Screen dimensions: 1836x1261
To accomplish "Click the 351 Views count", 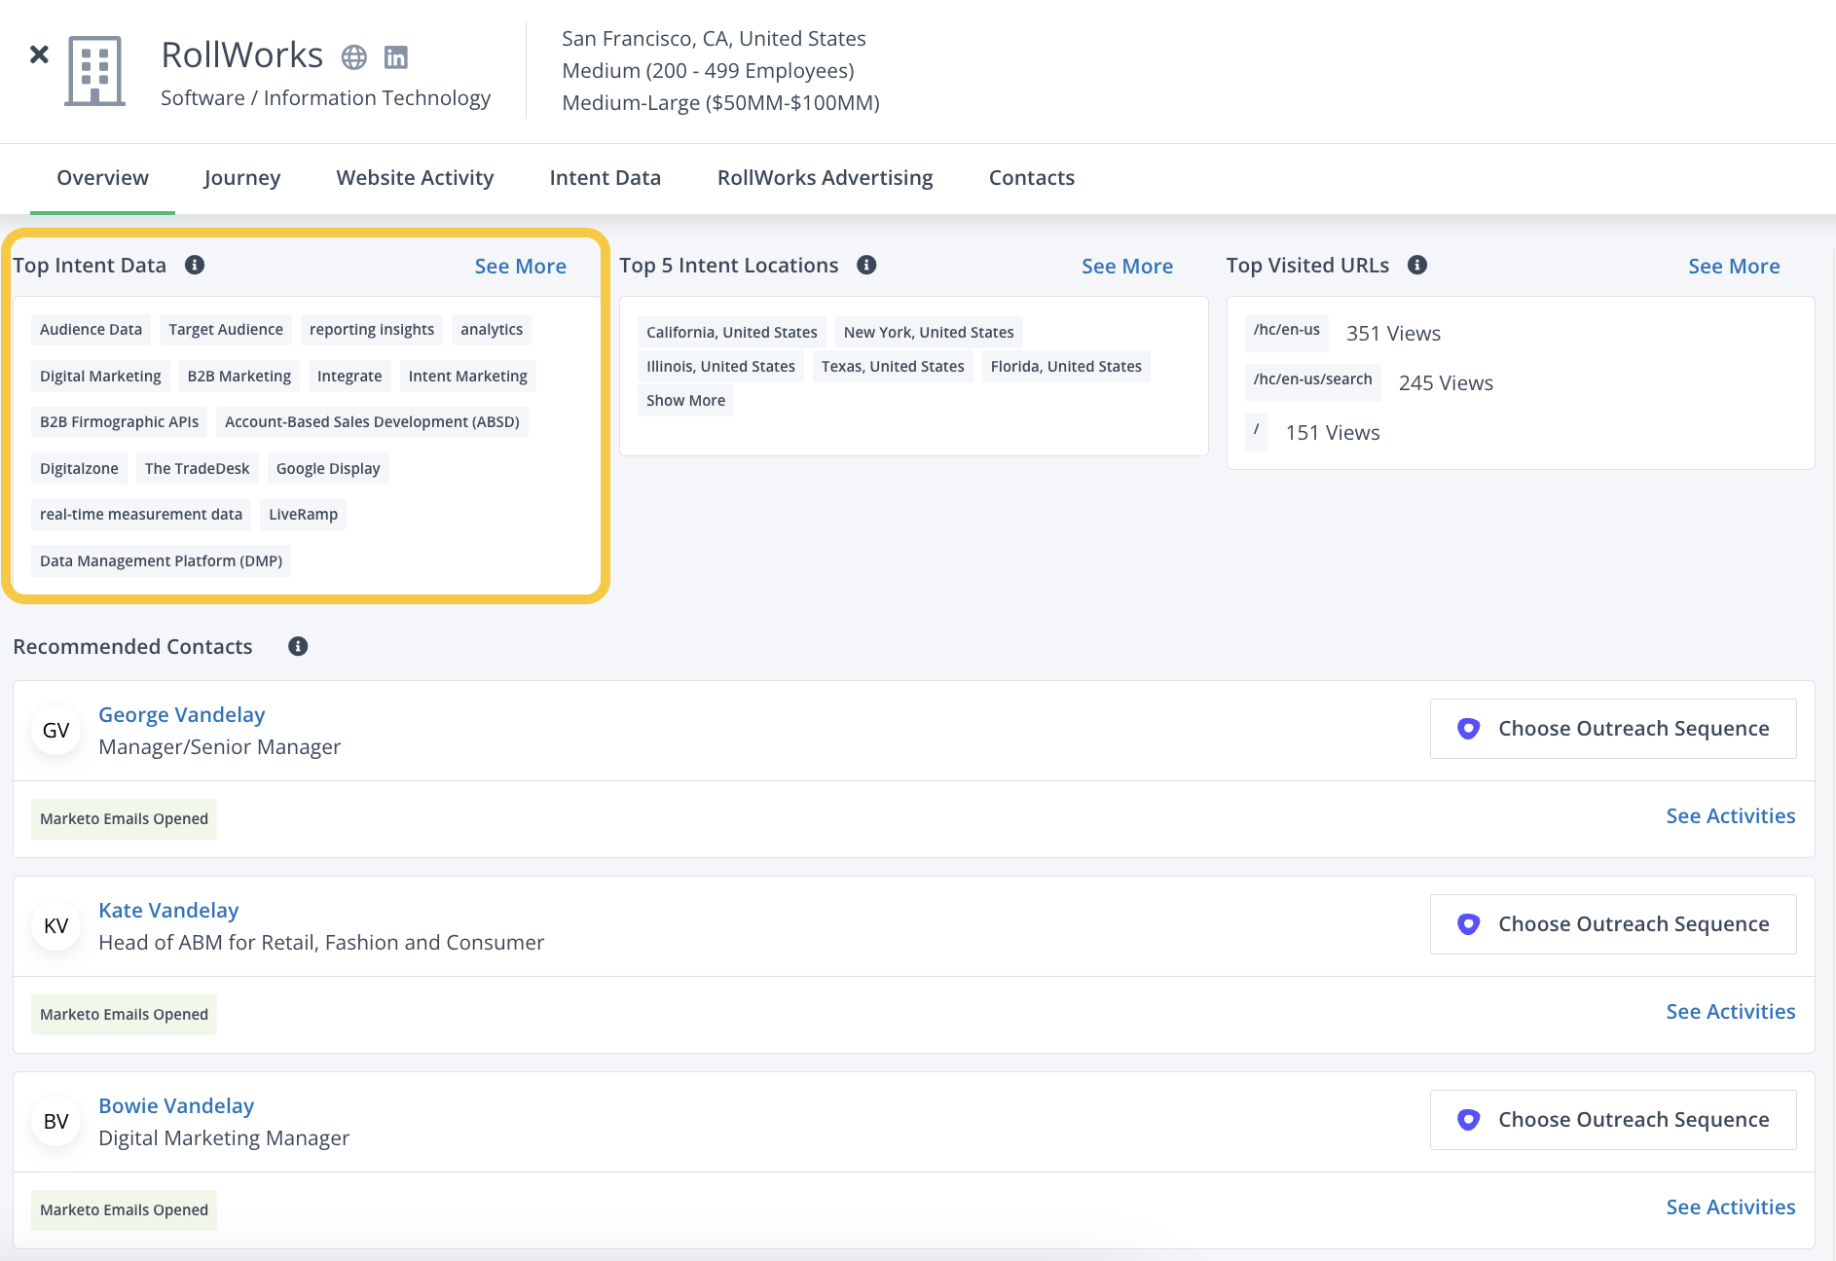I will [x=1393, y=334].
